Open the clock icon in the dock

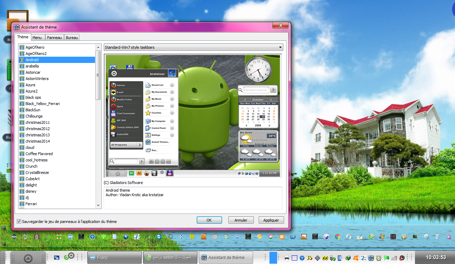tap(215, 237)
